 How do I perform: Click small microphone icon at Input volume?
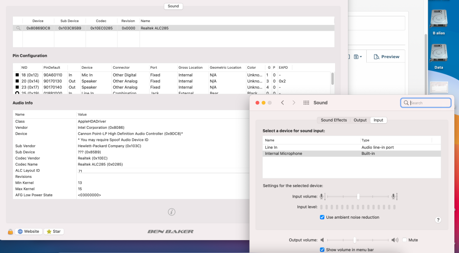322,196
